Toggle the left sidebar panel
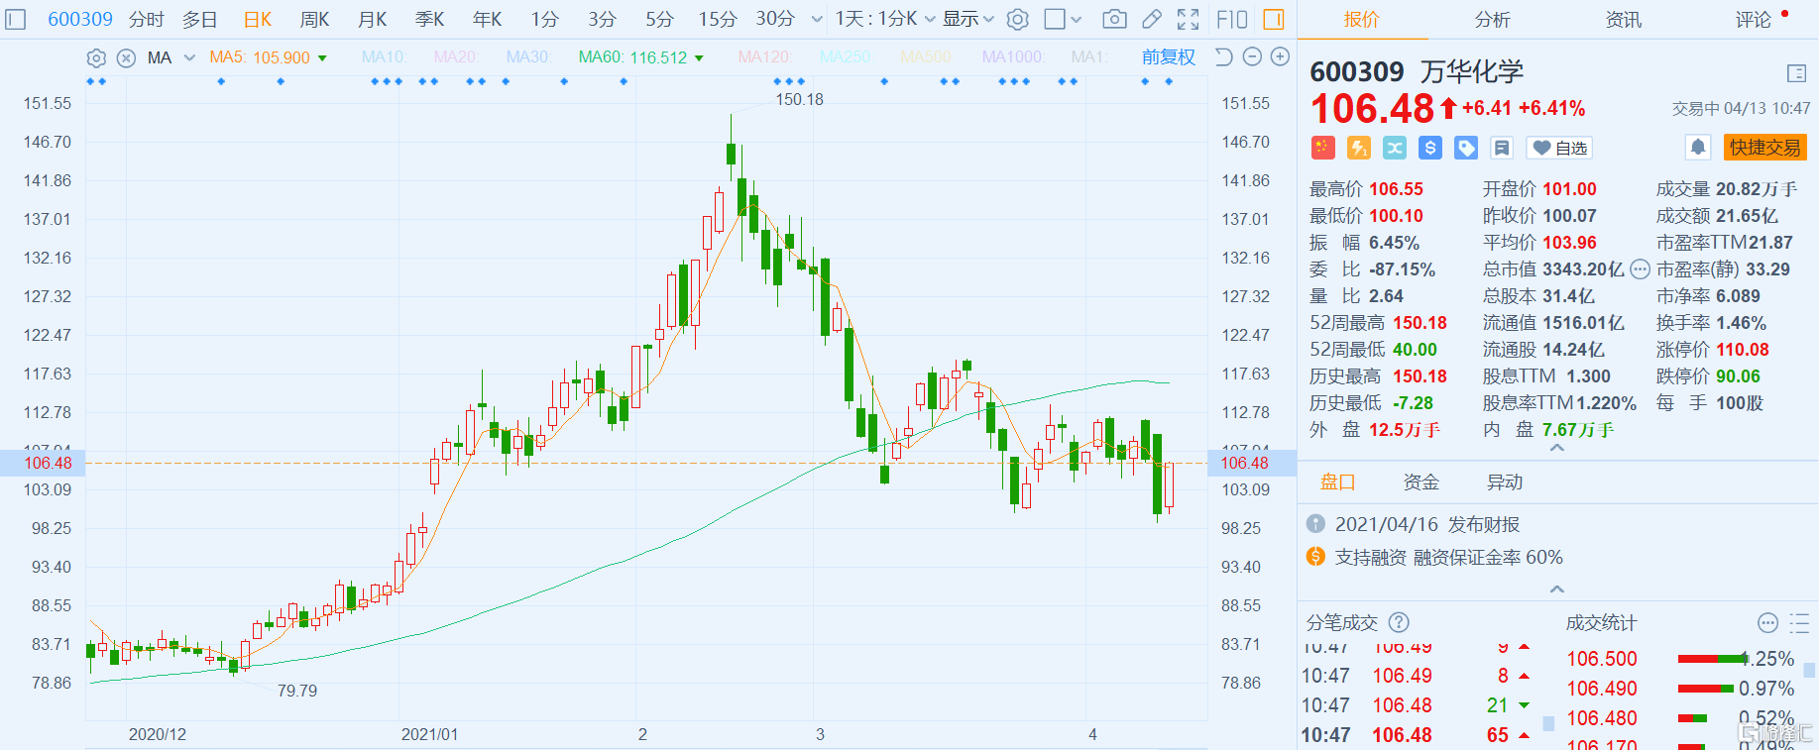This screenshot has width=1819, height=750. [x=16, y=19]
